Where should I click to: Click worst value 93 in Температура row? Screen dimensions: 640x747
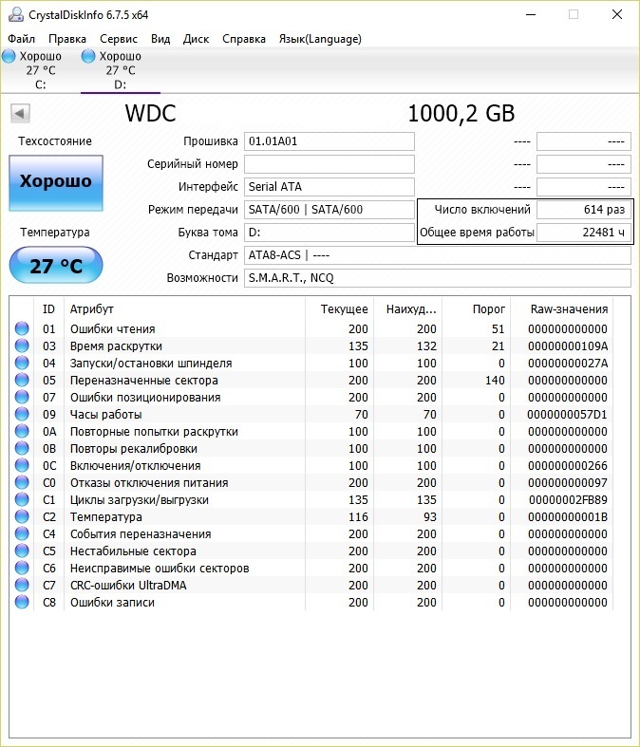click(x=430, y=517)
